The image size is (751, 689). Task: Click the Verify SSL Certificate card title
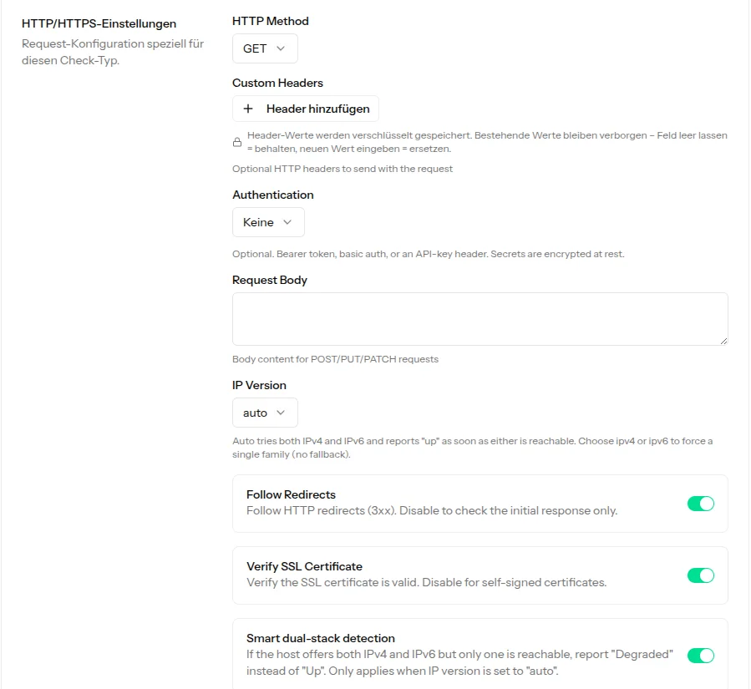pyautogui.click(x=304, y=566)
